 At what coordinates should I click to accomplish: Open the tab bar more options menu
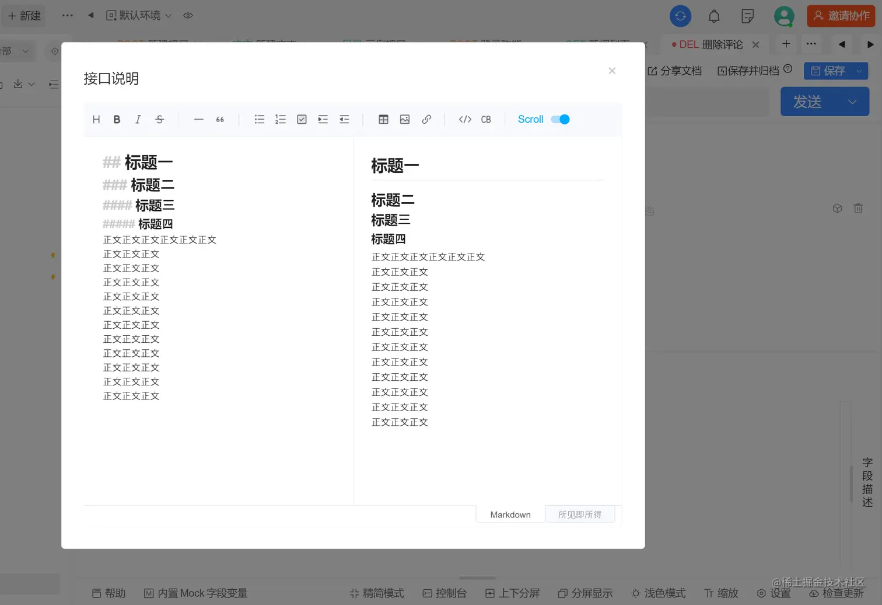(x=811, y=44)
